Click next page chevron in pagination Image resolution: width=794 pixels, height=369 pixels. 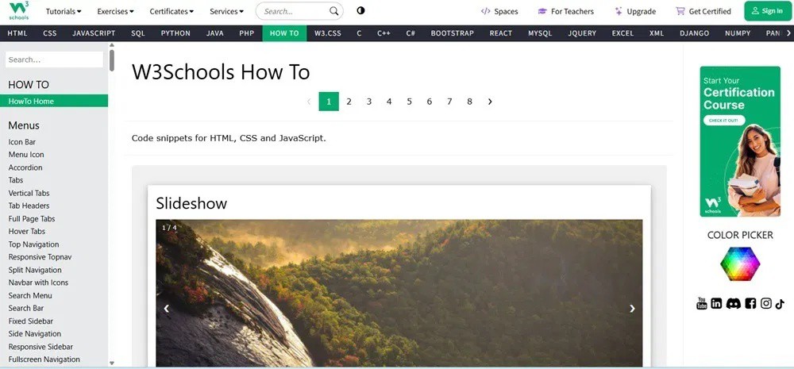490,102
